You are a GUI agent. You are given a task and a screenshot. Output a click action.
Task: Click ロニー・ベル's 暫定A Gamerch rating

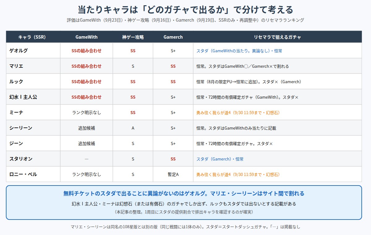point(173,174)
